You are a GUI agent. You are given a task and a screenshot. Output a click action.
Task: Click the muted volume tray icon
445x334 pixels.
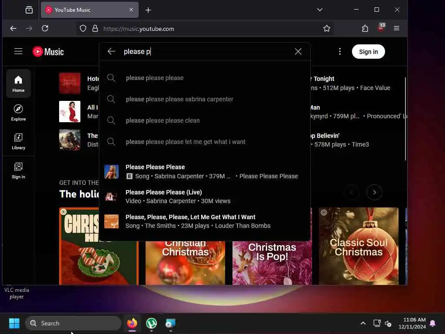tap(388, 324)
